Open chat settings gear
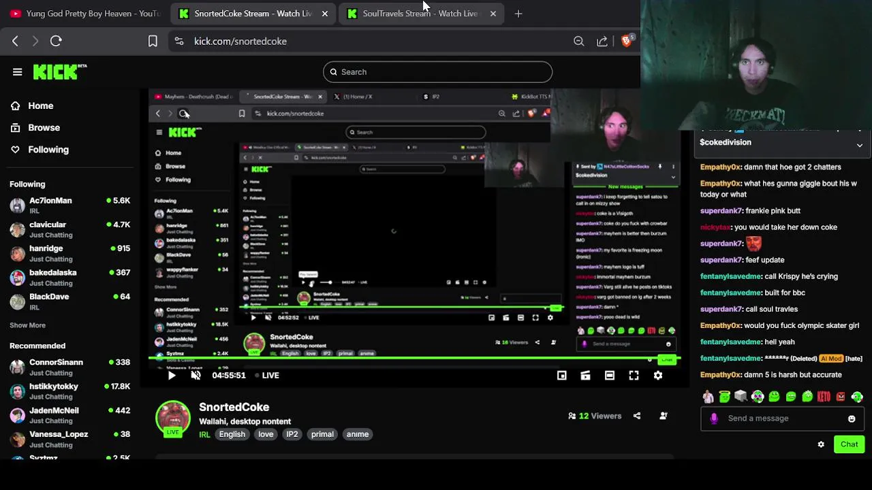Screen dimensions: 872x490 tap(821, 444)
